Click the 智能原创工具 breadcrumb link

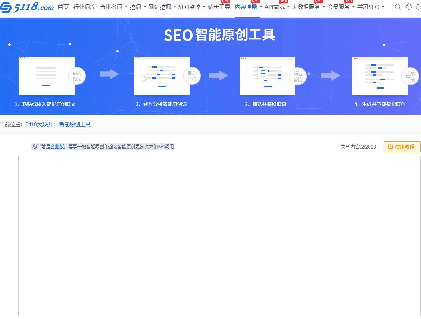tap(75, 124)
